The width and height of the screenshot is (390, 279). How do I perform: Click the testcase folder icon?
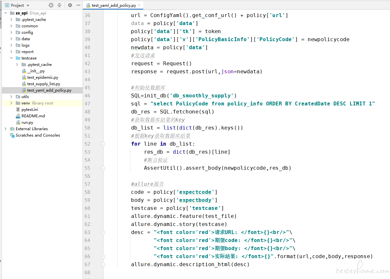(18, 58)
